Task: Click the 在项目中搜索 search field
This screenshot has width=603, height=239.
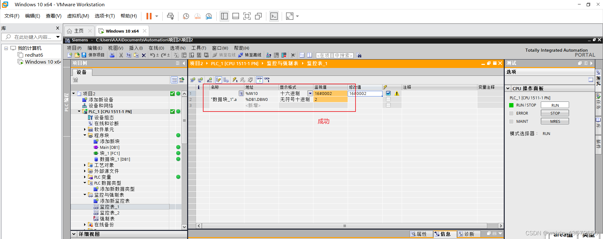Action: 334,55
